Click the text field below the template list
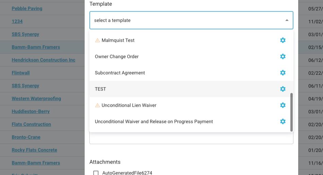 tap(191, 138)
